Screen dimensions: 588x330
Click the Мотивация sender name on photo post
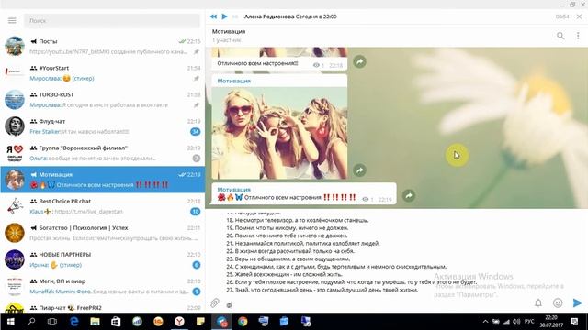234,81
